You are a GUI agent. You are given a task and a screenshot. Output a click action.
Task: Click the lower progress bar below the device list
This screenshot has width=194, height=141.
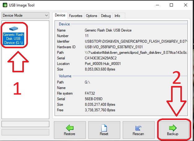click(25, 132)
